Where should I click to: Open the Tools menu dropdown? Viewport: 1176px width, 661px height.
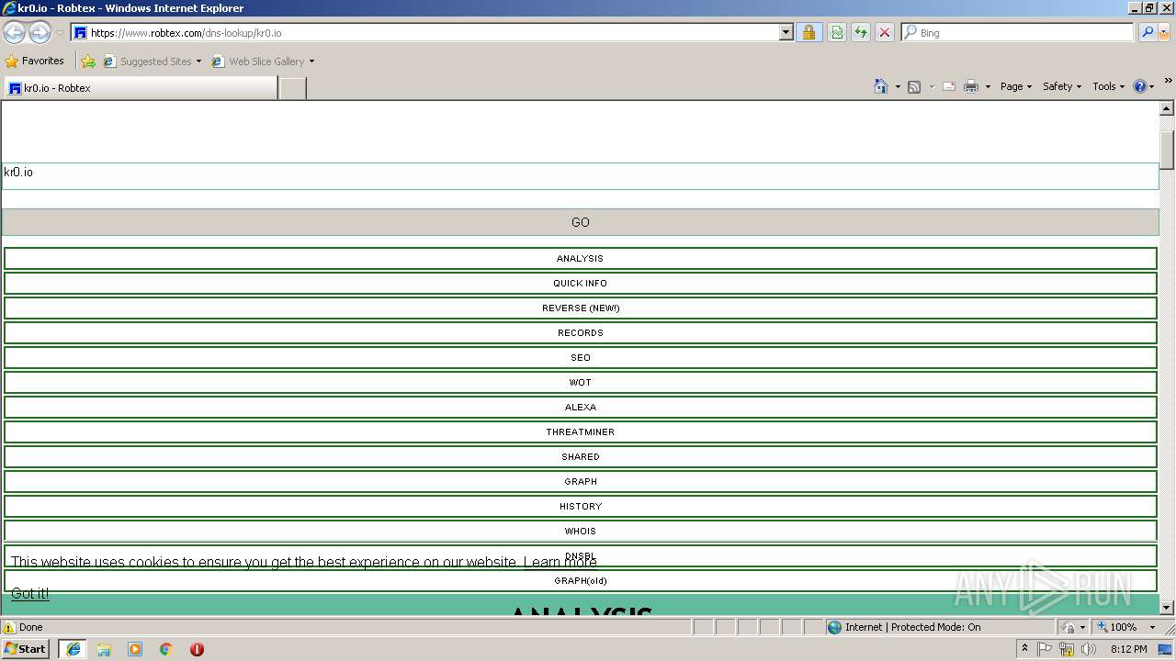tap(1108, 86)
